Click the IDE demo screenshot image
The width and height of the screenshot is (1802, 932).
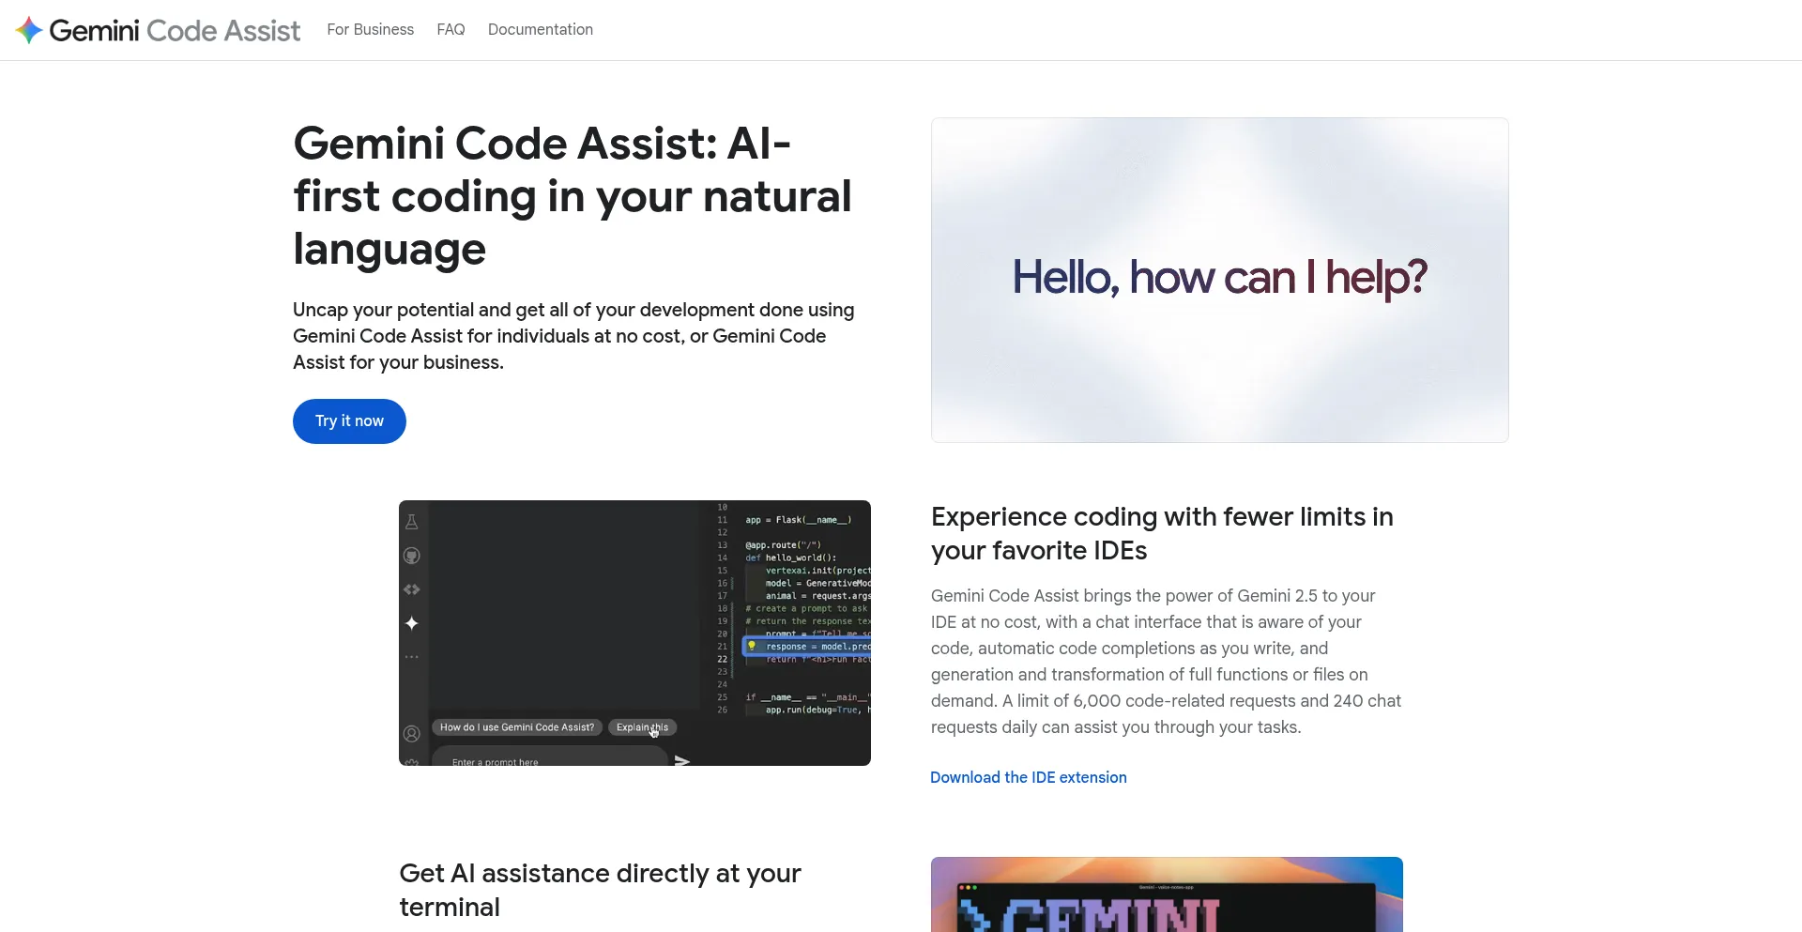(x=634, y=633)
